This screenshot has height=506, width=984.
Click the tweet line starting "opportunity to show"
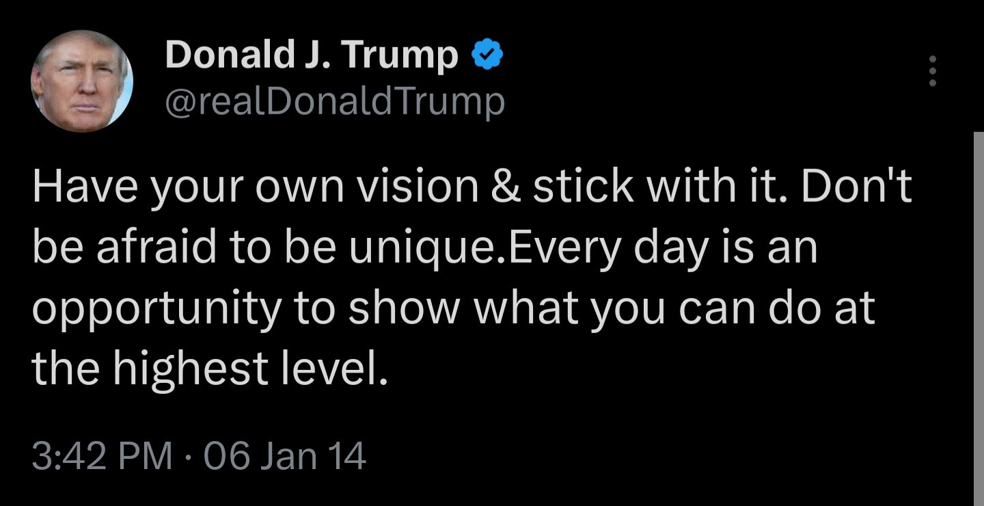tap(452, 308)
